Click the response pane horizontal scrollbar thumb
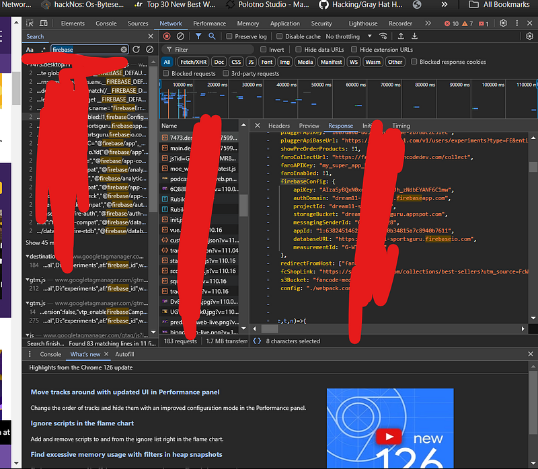This screenshot has height=469, width=538. pos(270,329)
